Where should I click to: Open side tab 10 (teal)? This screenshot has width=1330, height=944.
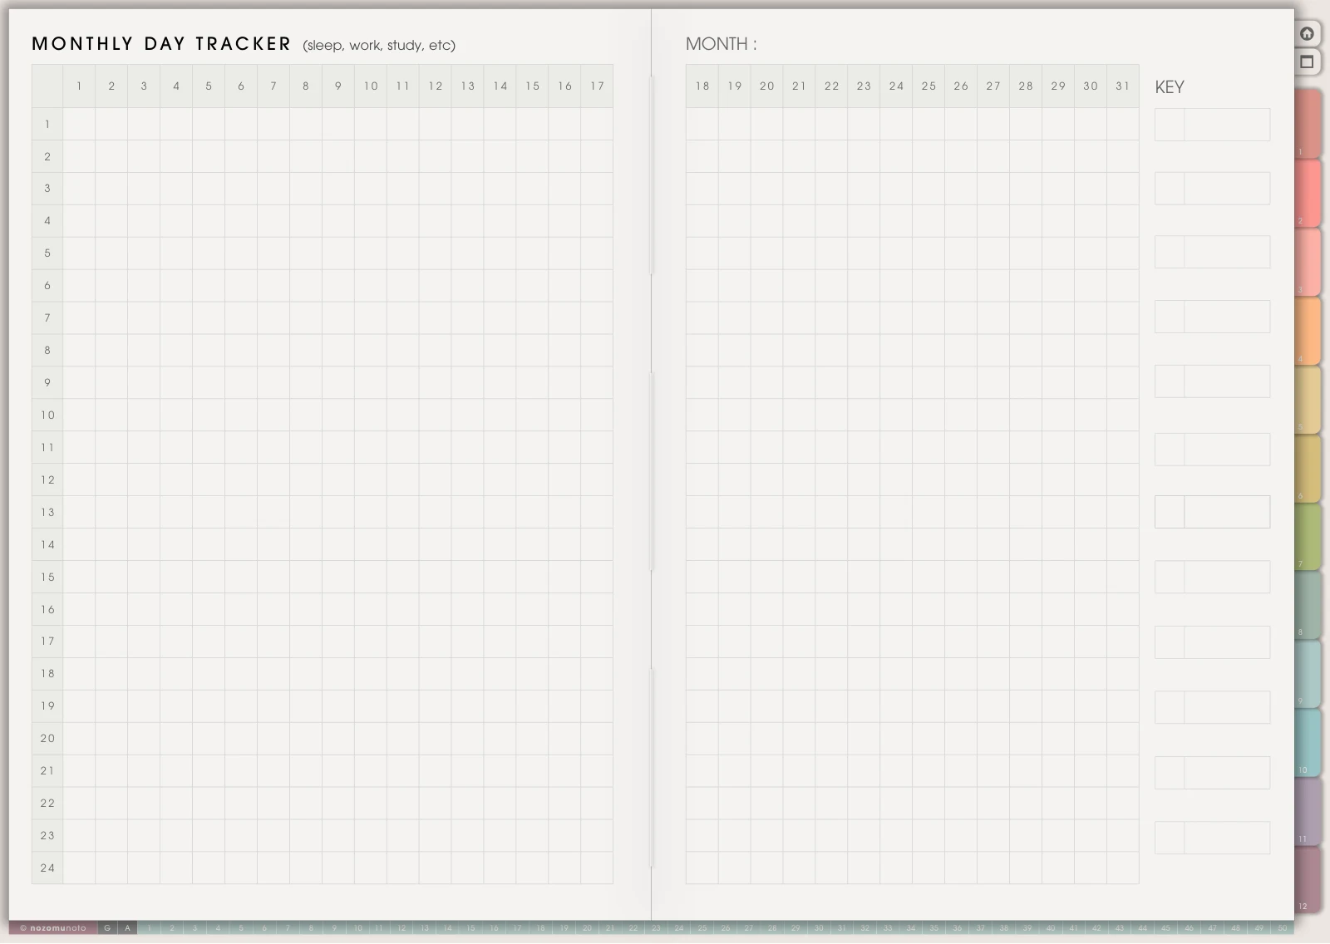(x=1308, y=742)
